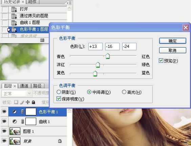The width and height of the screenshot is (191, 146).
Task: Click the 色彩平衡 1 adjustment layer icon
Action: (x=15, y=112)
